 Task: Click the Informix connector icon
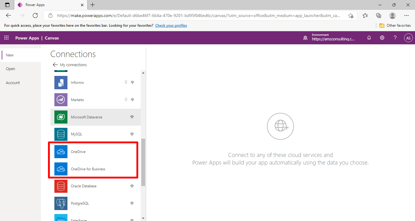[61, 82]
